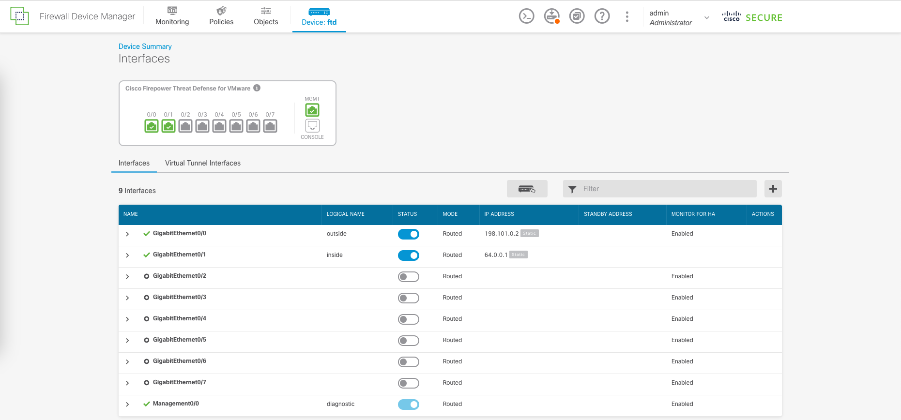Click the pending deployment icon
The height and width of the screenshot is (420, 901).
(x=551, y=16)
